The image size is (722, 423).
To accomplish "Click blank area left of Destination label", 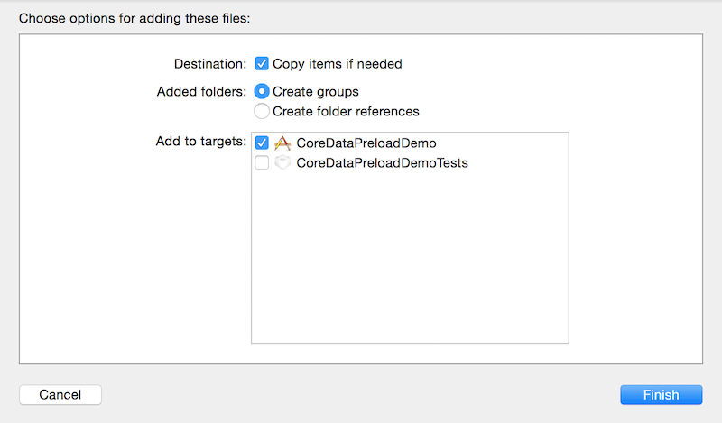I will point(90,65).
